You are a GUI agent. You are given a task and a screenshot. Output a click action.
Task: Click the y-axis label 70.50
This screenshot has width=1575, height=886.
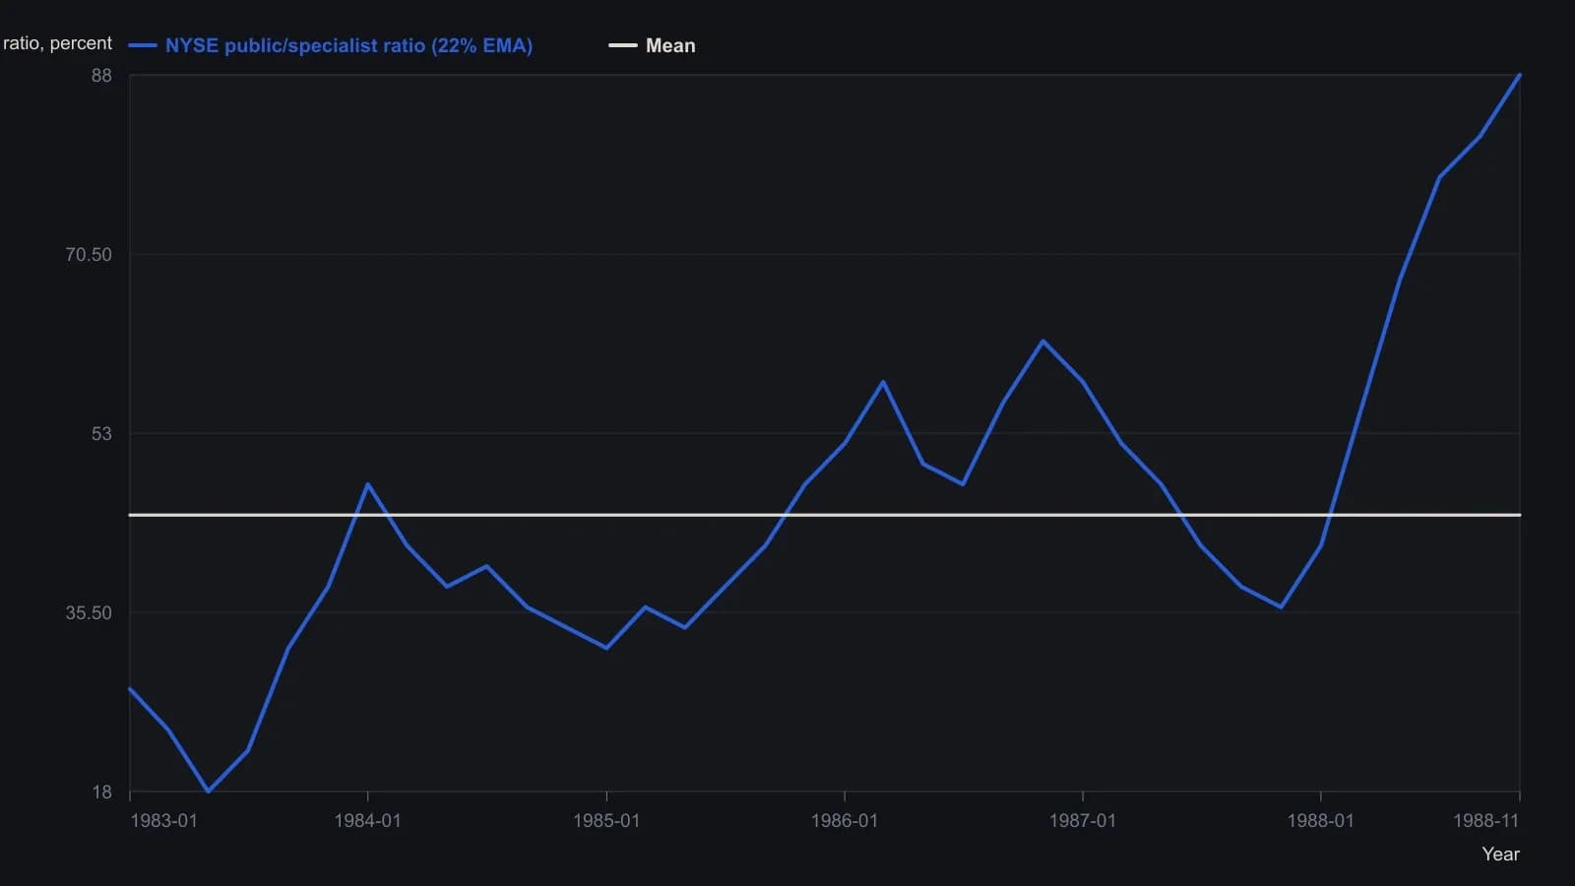point(89,254)
